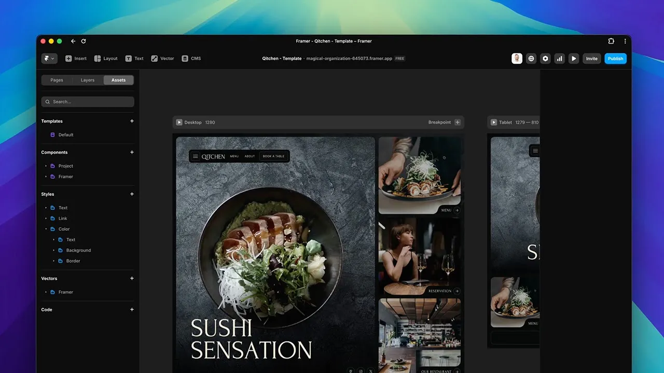This screenshot has height=373, width=664.
Task: Add a new template with plus icon
Action: coord(132,121)
